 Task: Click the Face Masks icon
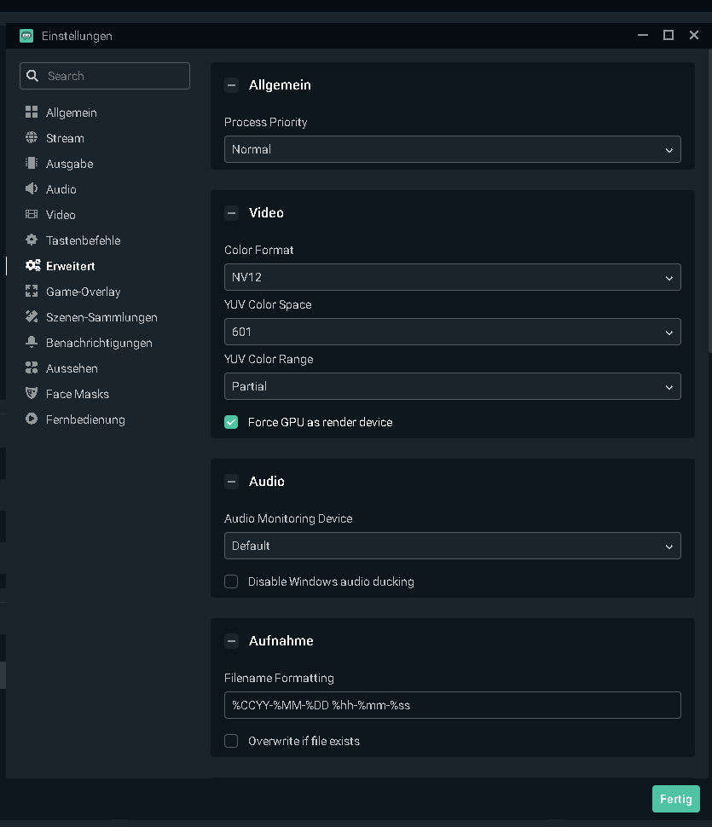tap(32, 394)
